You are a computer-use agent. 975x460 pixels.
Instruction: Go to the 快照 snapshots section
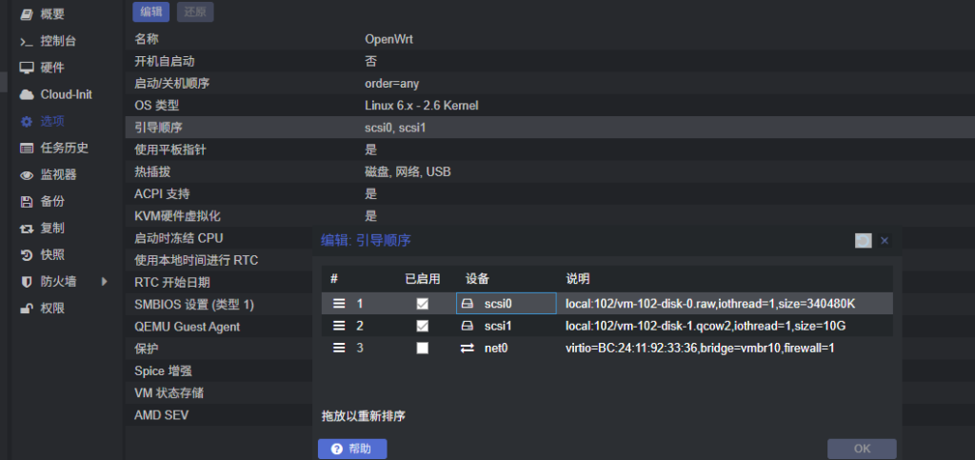coord(52,254)
